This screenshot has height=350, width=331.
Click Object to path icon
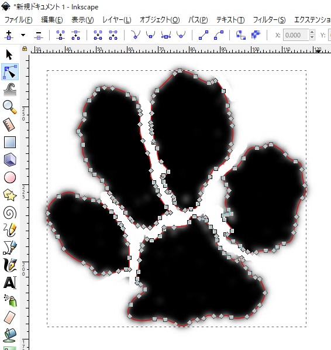point(241,35)
